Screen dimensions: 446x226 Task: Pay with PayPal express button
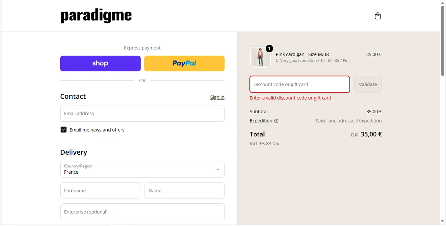point(184,63)
